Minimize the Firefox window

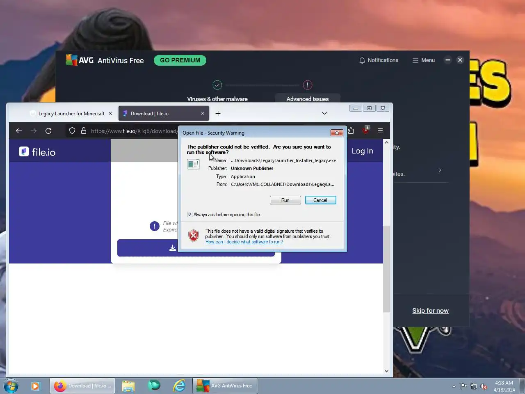(356, 108)
